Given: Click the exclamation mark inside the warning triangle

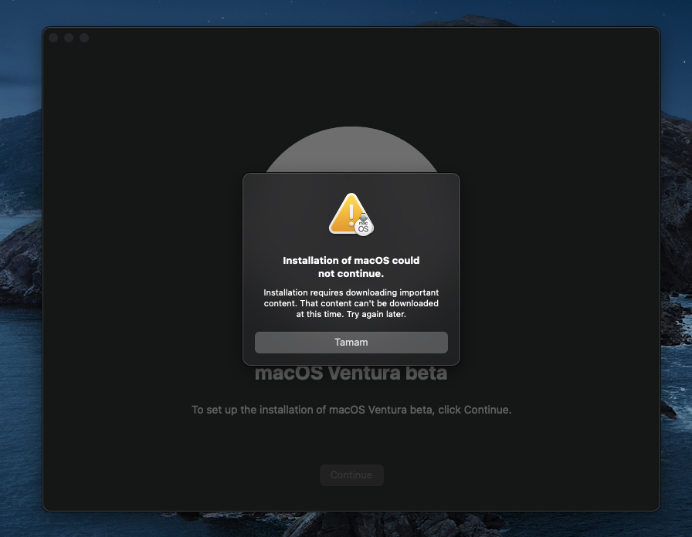Looking at the screenshot, I should tap(351, 213).
